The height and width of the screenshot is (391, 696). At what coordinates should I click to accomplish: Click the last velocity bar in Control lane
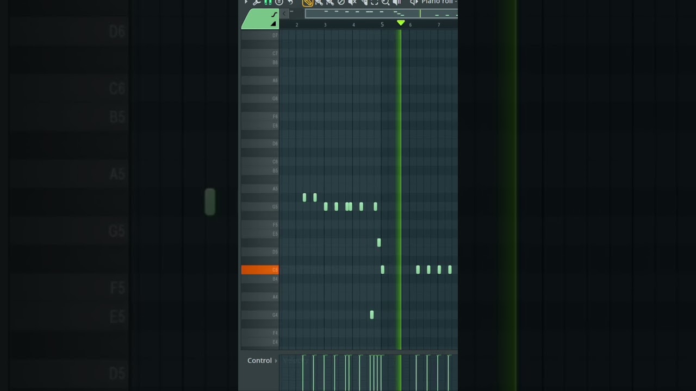pos(449,373)
